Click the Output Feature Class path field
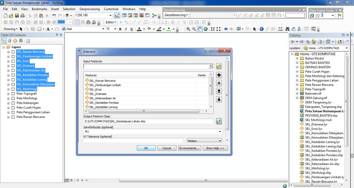 click(148, 121)
